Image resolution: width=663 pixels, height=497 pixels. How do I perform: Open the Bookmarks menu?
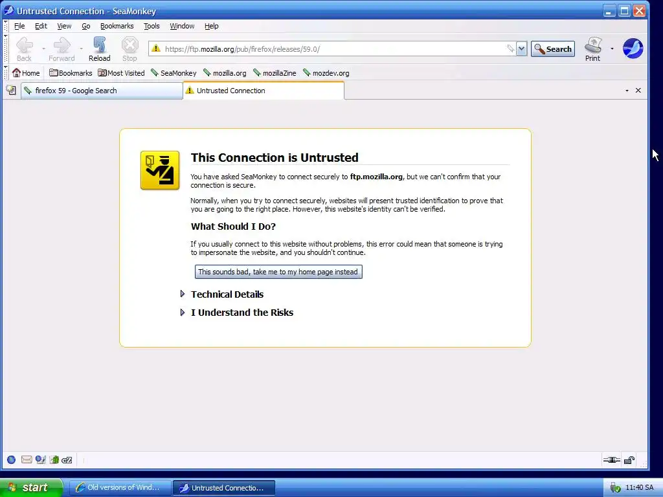coord(117,26)
